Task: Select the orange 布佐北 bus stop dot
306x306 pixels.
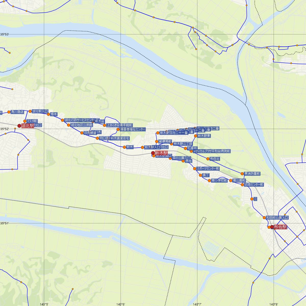Action: (208, 159)
